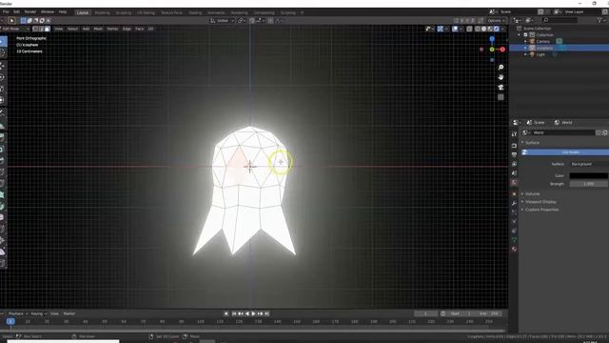Image resolution: width=609 pixels, height=343 pixels.
Task: Jump to timeline end frame
Action: click(267, 313)
